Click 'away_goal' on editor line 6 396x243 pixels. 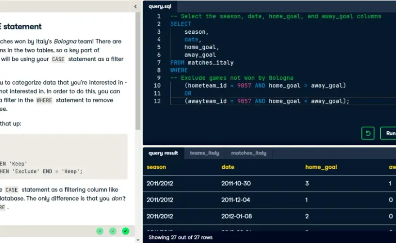(x=200, y=55)
